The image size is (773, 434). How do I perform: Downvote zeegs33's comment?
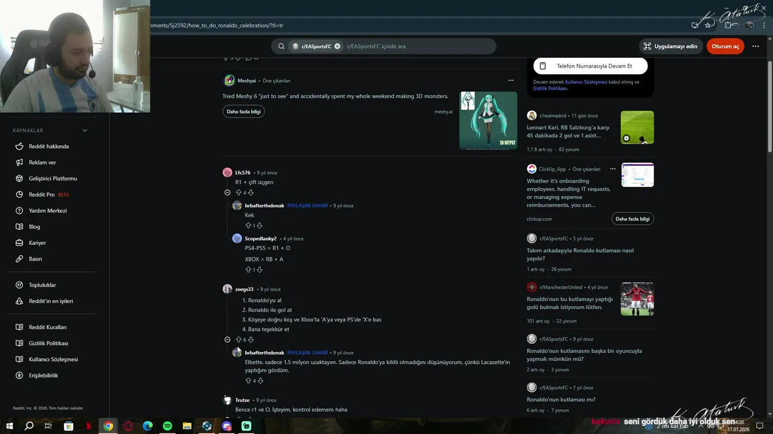point(251,339)
